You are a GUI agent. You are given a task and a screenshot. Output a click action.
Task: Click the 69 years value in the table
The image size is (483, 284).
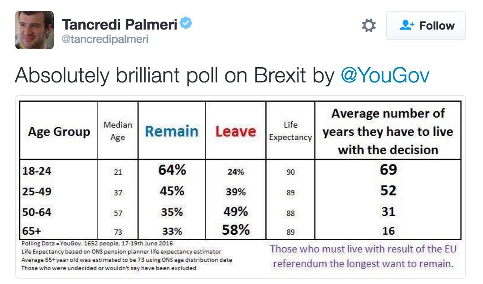point(388,170)
